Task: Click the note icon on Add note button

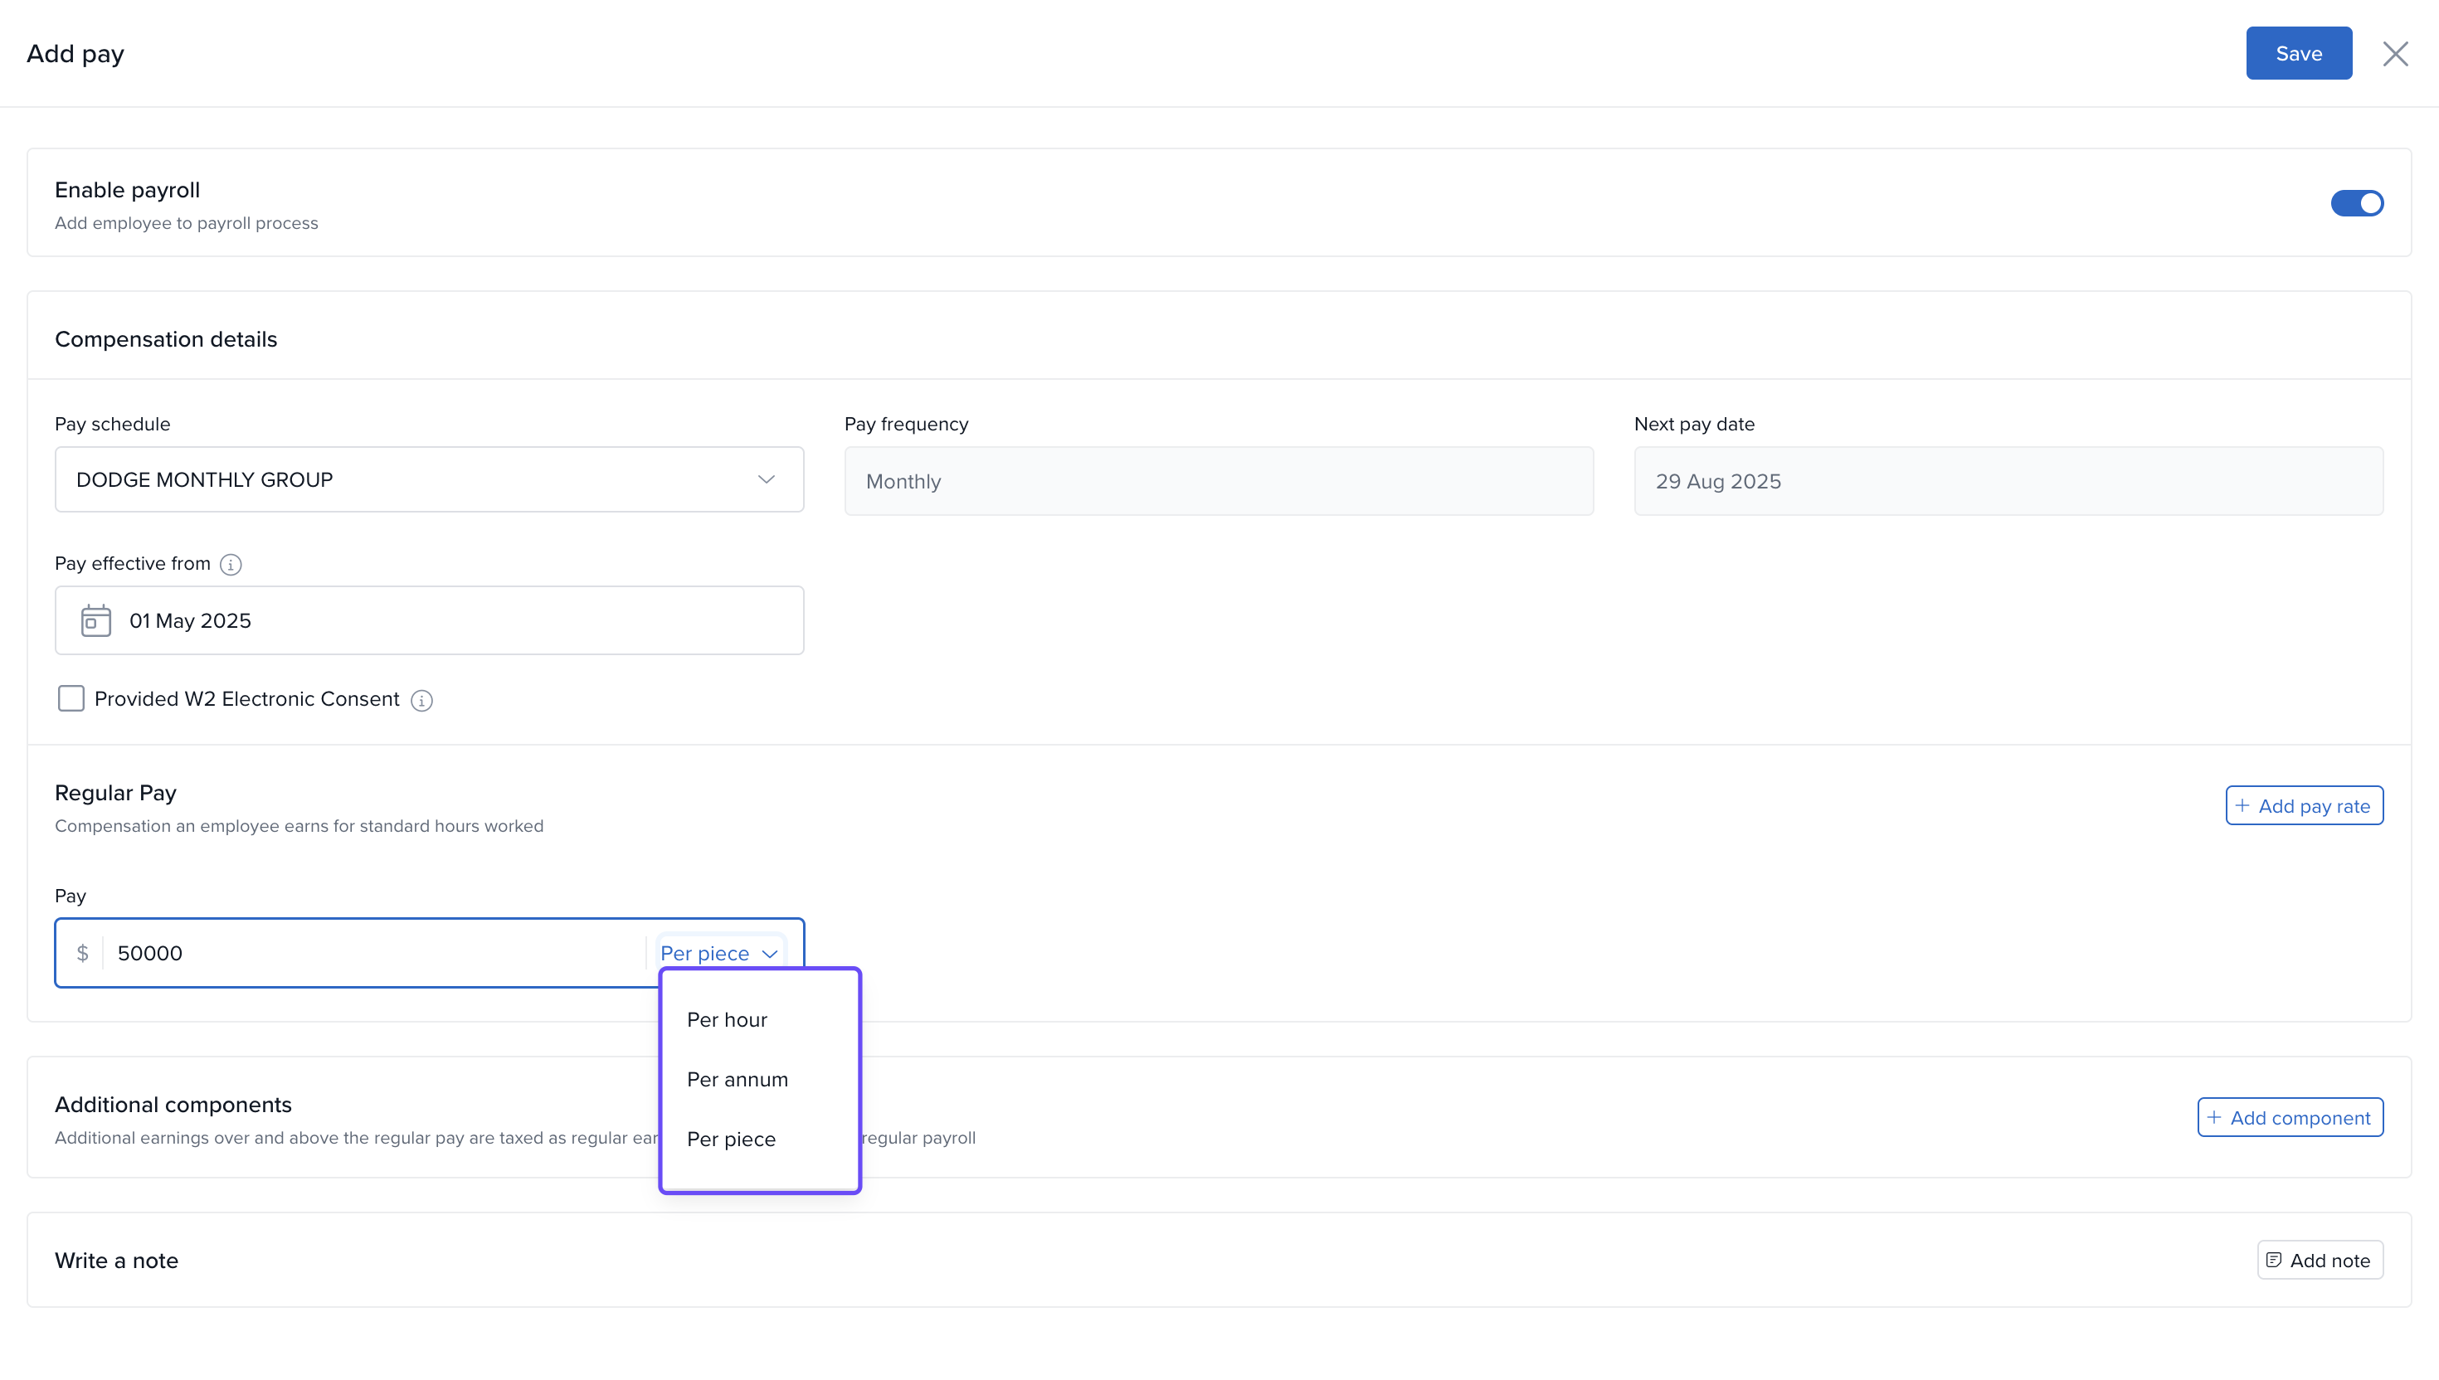Action: (2274, 1260)
